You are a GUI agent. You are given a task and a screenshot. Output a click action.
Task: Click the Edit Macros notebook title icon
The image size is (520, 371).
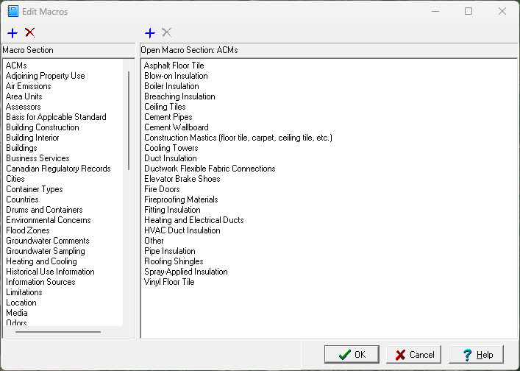coord(13,11)
